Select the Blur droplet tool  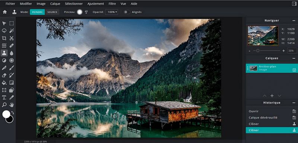(x=12, y=53)
